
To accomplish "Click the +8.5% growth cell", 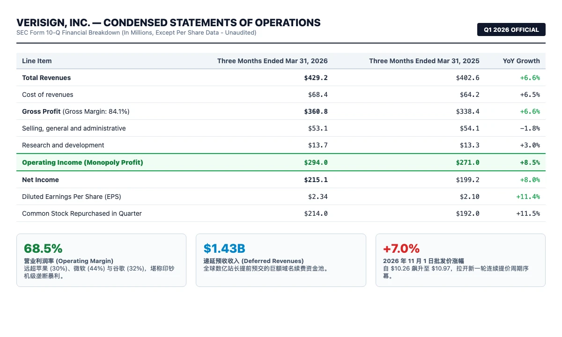I will pyautogui.click(x=530, y=162).
